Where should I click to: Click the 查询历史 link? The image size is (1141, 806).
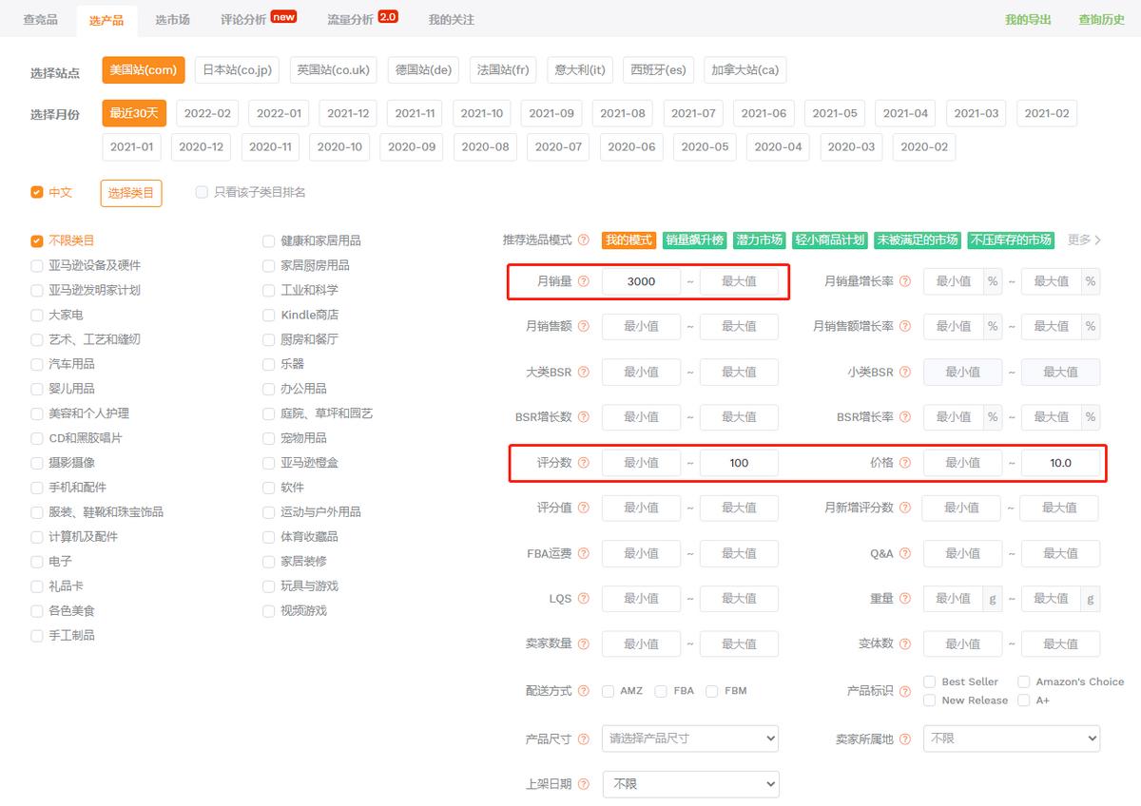pyautogui.click(x=1100, y=18)
